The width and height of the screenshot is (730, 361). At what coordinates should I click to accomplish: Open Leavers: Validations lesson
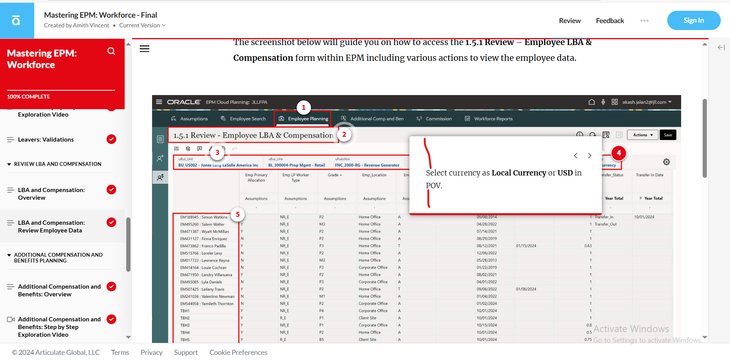46,140
